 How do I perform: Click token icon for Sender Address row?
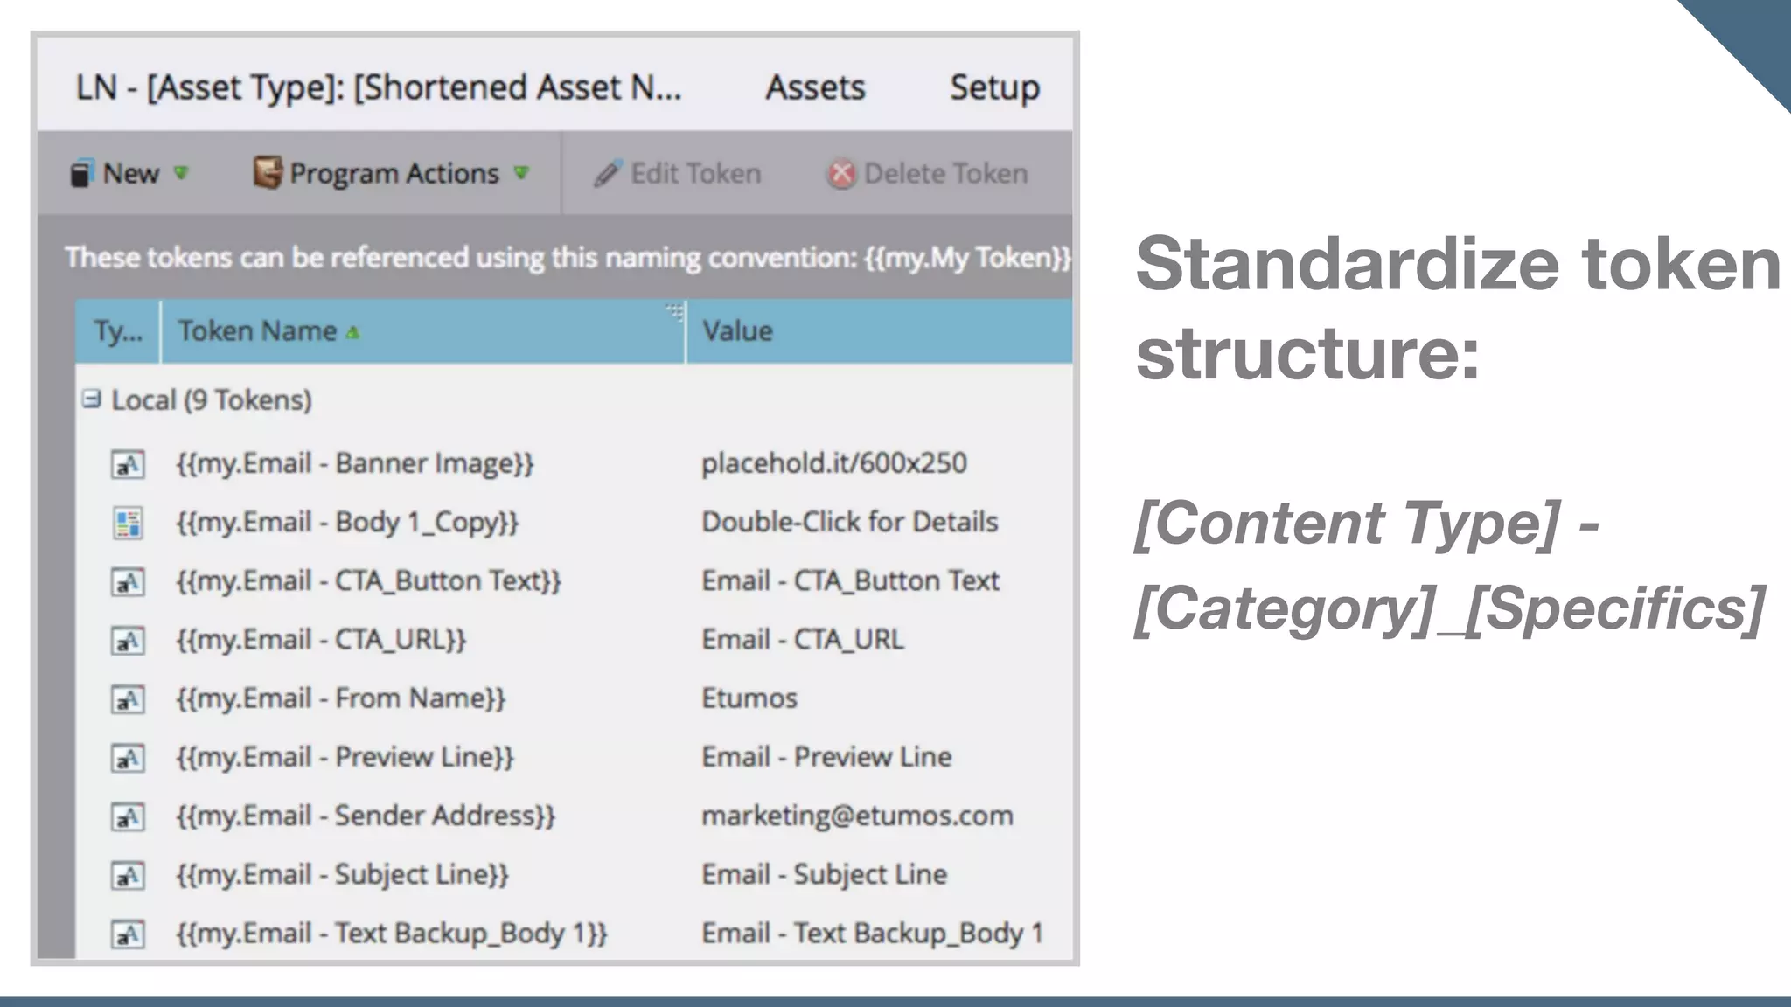128,816
